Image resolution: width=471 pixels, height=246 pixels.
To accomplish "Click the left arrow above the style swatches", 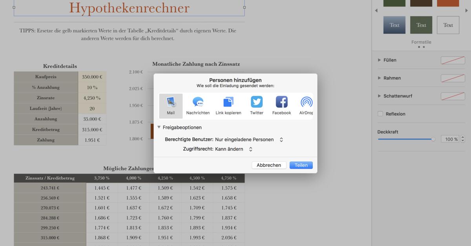I will click(x=376, y=10).
